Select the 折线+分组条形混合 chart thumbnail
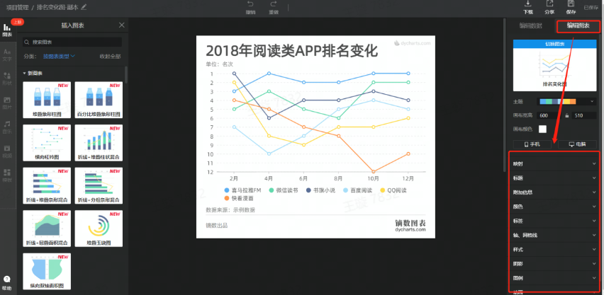The height and width of the screenshot is (295, 604). tap(99, 186)
